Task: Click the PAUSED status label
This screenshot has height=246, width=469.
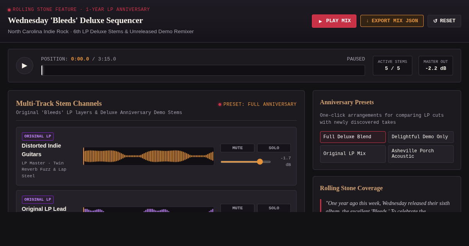Action: pos(356,59)
